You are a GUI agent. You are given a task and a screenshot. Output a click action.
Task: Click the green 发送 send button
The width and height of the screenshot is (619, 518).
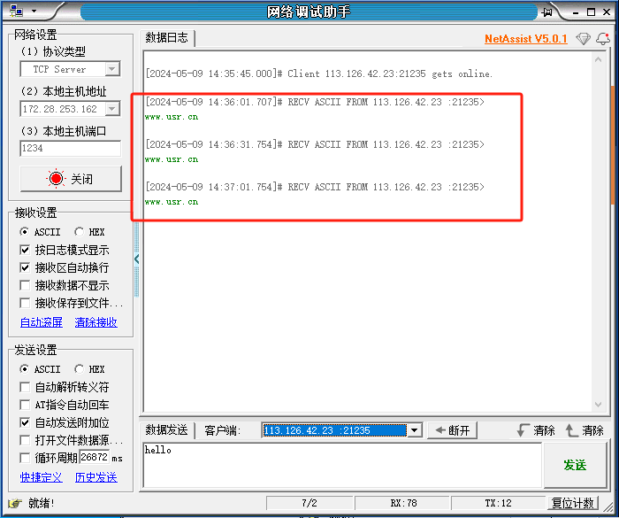click(x=575, y=465)
